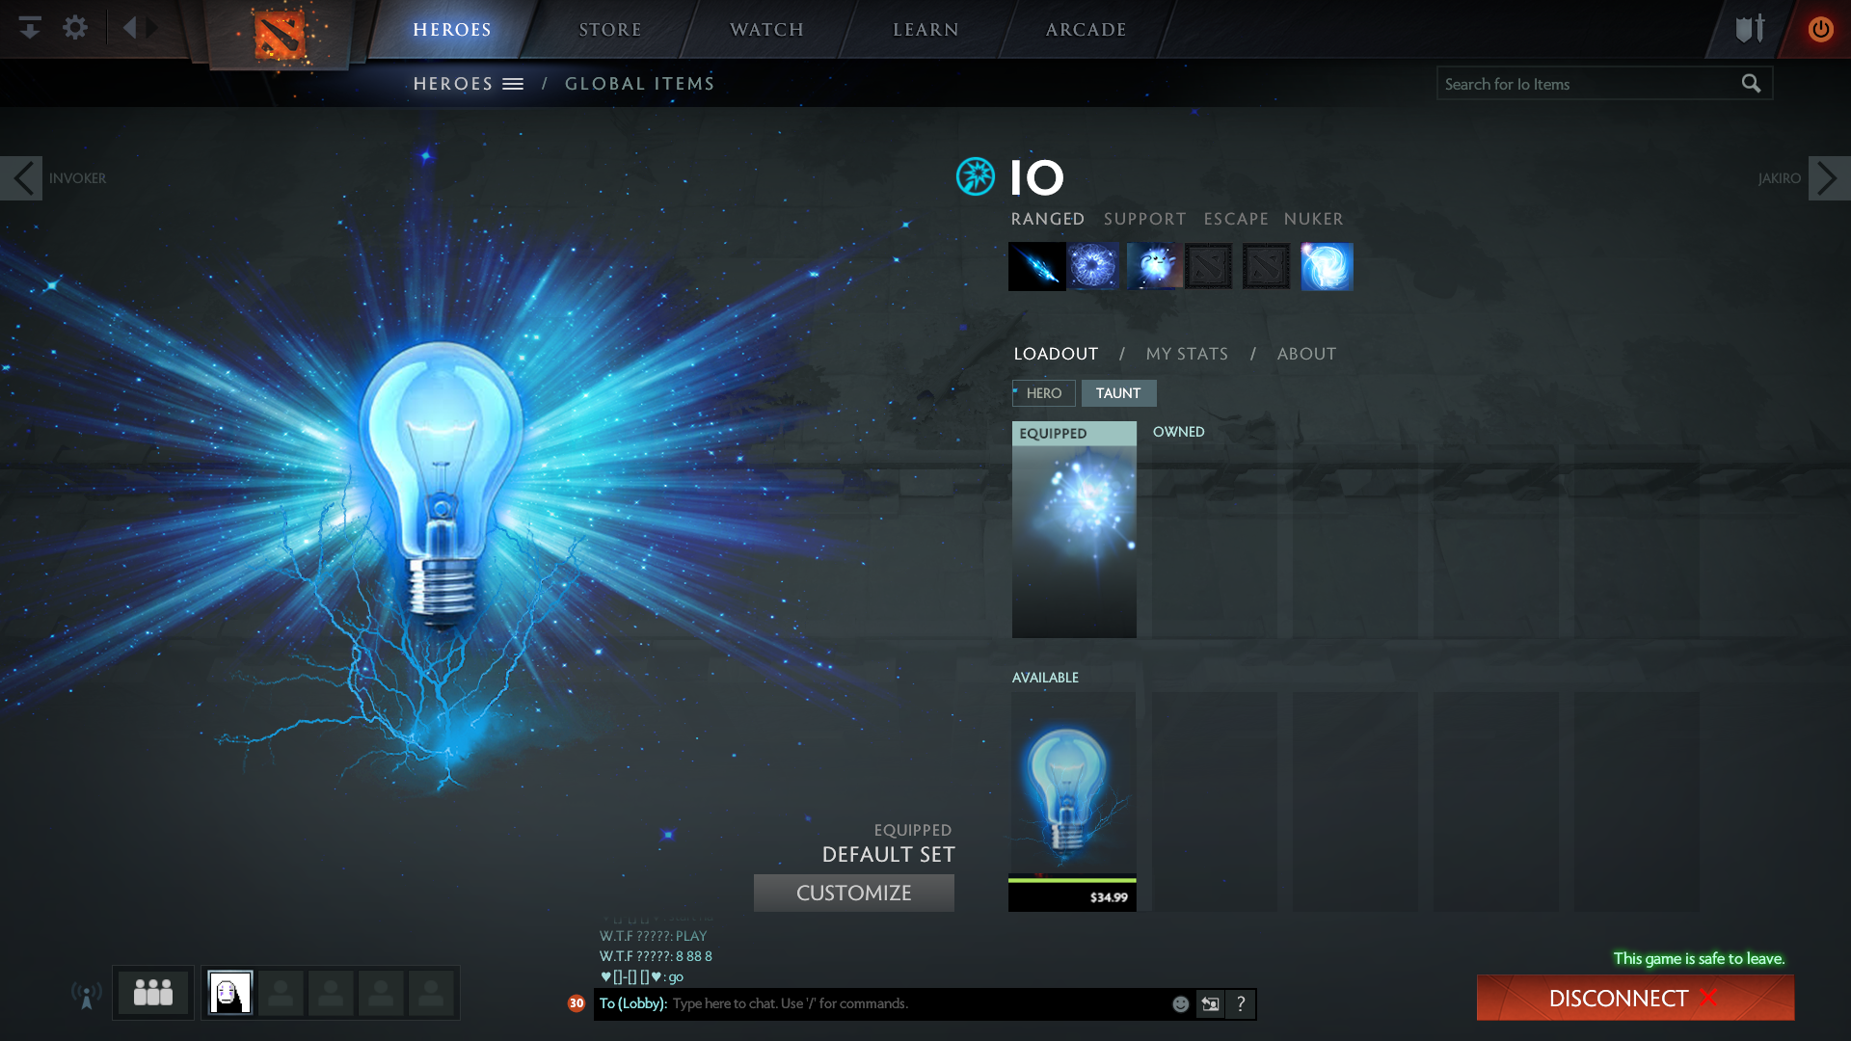Go to previous hero Invoker arrow
This screenshot has height=1041, width=1851.
21,178
